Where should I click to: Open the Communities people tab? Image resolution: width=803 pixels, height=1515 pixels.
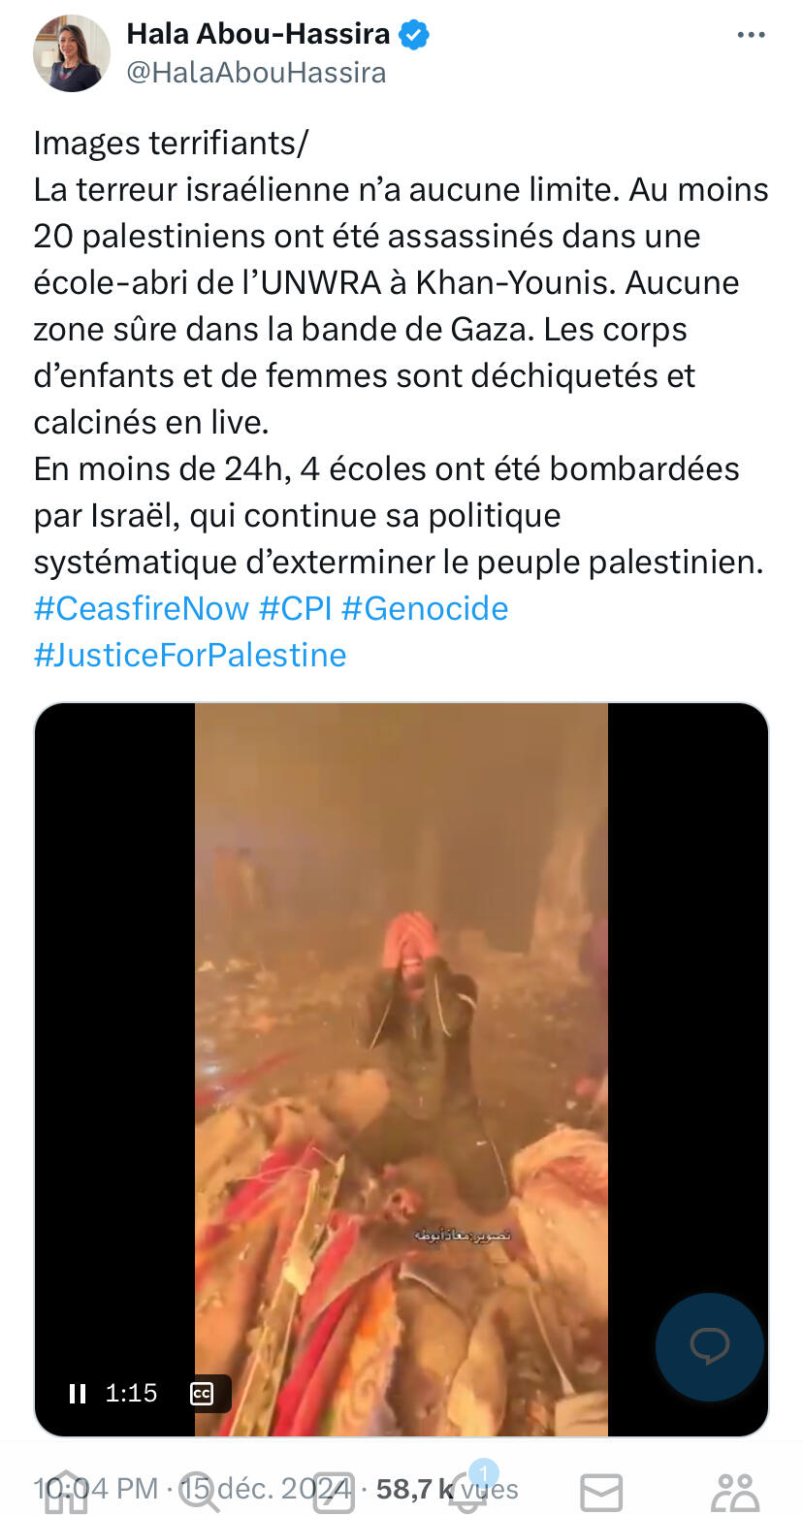coord(735,1493)
